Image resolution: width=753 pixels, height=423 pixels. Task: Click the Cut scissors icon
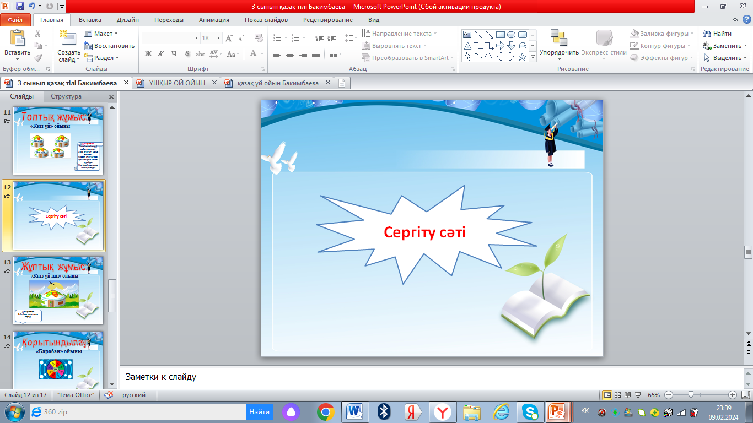click(x=37, y=34)
